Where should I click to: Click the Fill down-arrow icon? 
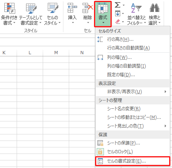click(x=118, y=13)
